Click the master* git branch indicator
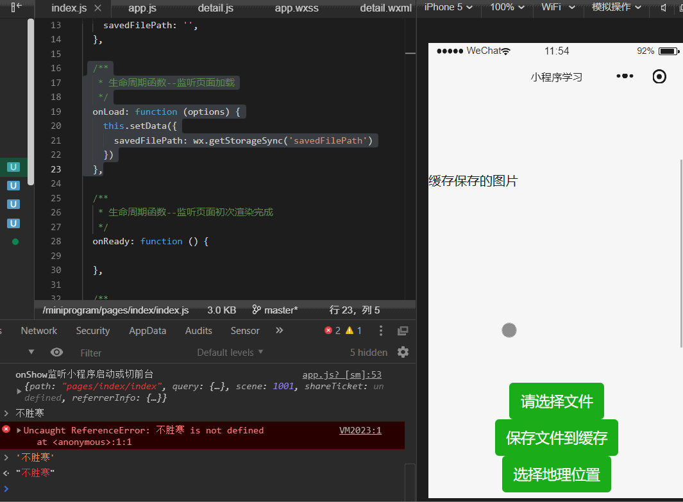Screen dimensions: 683x502 coord(275,310)
